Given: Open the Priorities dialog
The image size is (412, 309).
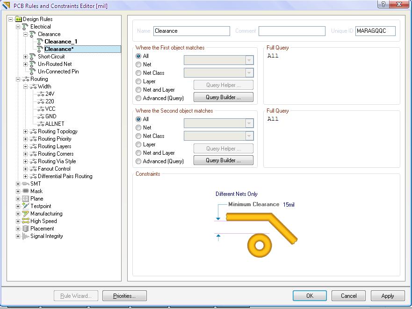Looking at the screenshot, I should [124, 296].
